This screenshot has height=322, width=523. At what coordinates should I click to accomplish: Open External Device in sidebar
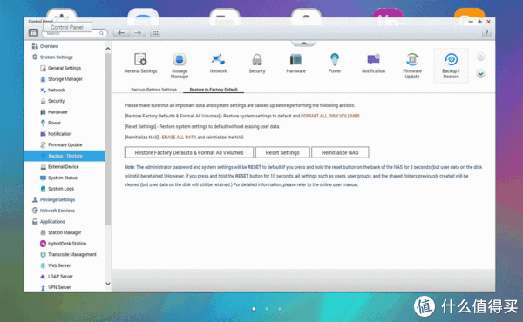click(65, 167)
